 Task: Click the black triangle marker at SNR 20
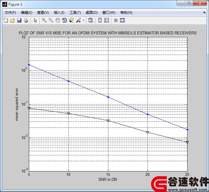click(147, 132)
